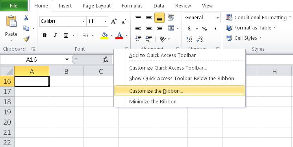Choose Minimize the Ribbon
This screenshot has width=293, height=147.
click(x=180, y=102)
